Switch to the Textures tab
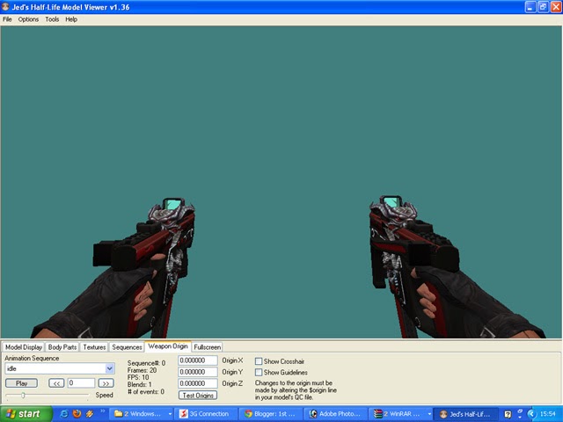 pyautogui.click(x=94, y=347)
